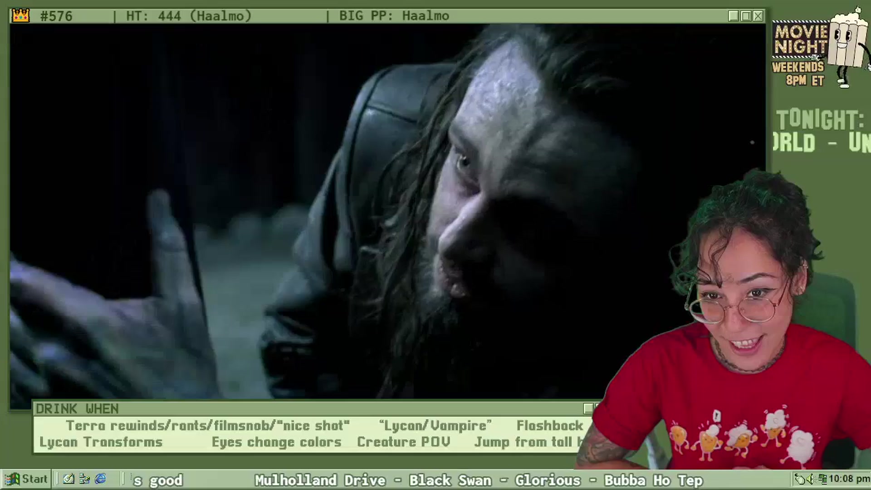
Task: Minimize the movie player window
Action: [x=734, y=16]
